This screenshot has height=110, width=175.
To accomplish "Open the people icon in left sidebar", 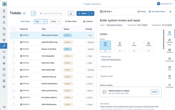I will click(4, 23).
